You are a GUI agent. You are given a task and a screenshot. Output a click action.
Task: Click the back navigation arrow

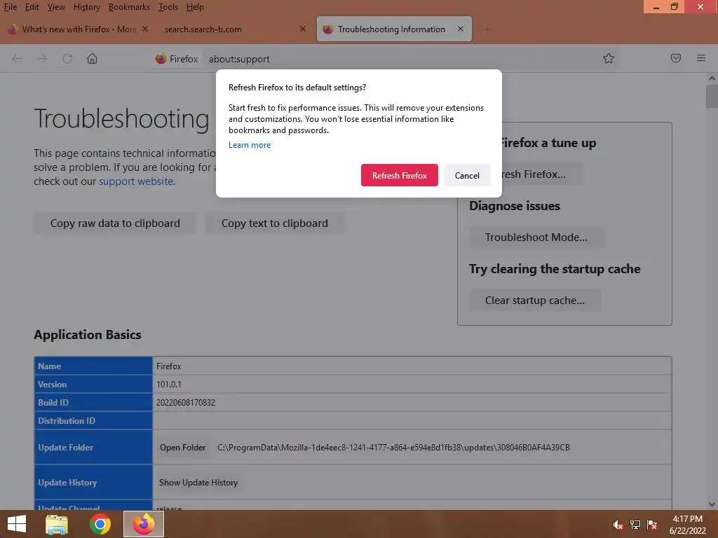17,59
